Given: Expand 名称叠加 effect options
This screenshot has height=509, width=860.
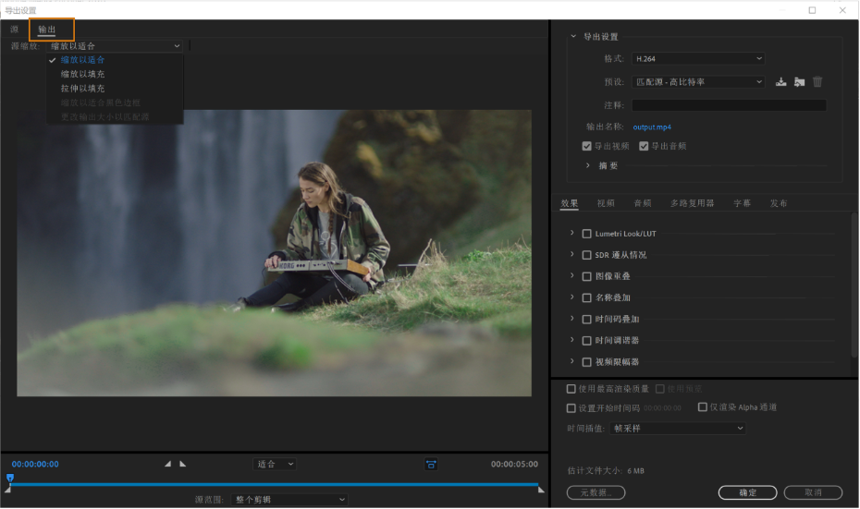Looking at the screenshot, I should (x=572, y=297).
